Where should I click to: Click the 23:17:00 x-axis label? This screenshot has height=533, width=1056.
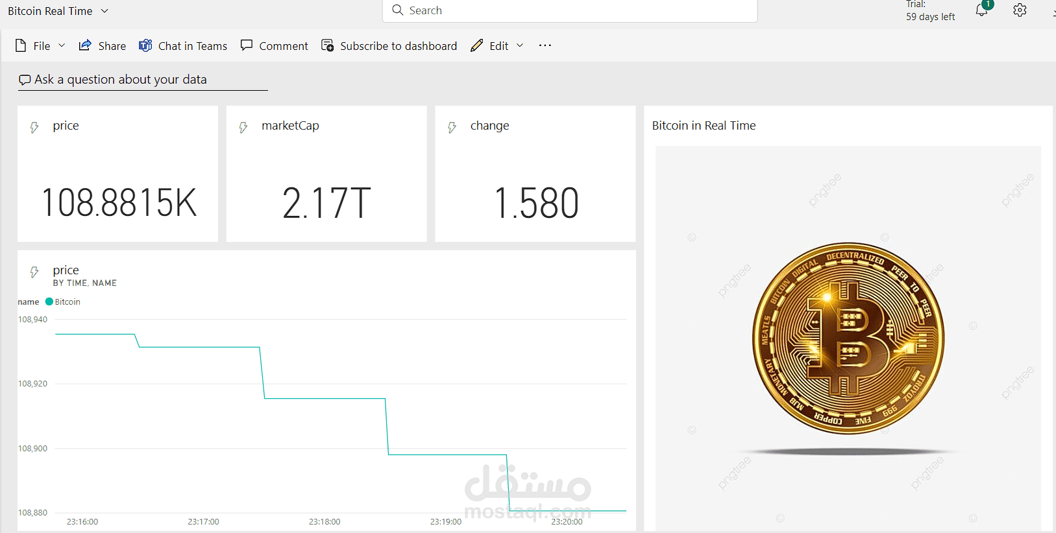[x=203, y=521]
